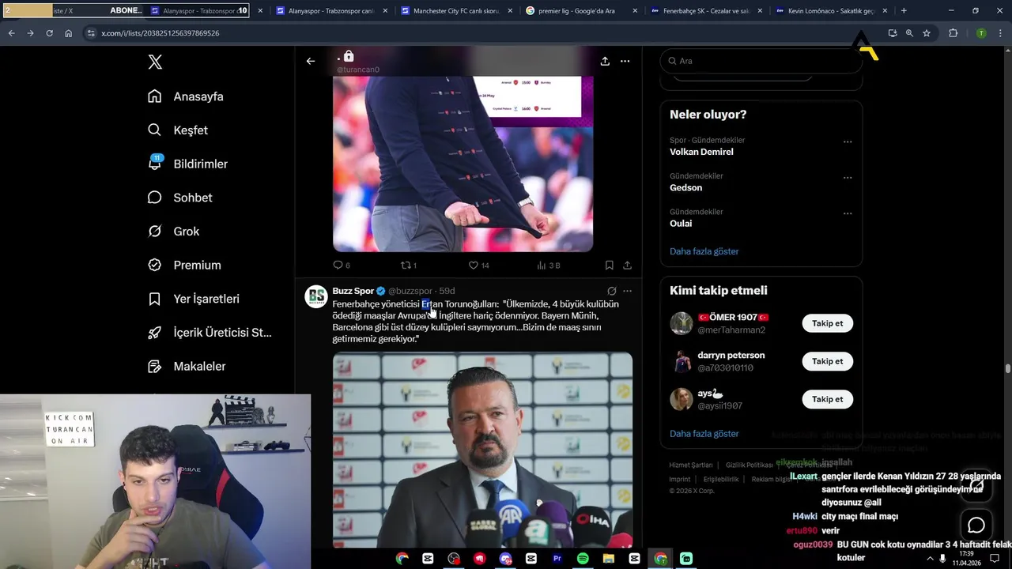Open Chrome extensions puzzle icon
This screenshot has height=569, width=1012.
tap(953, 33)
